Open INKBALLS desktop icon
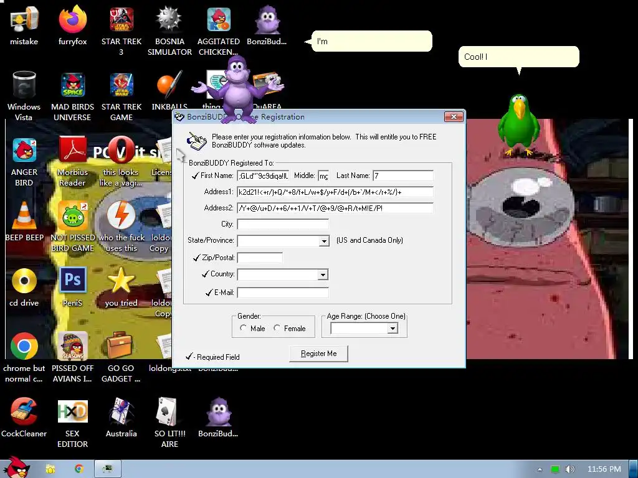Screen dimensions: 638x478 tap(169, 85)
